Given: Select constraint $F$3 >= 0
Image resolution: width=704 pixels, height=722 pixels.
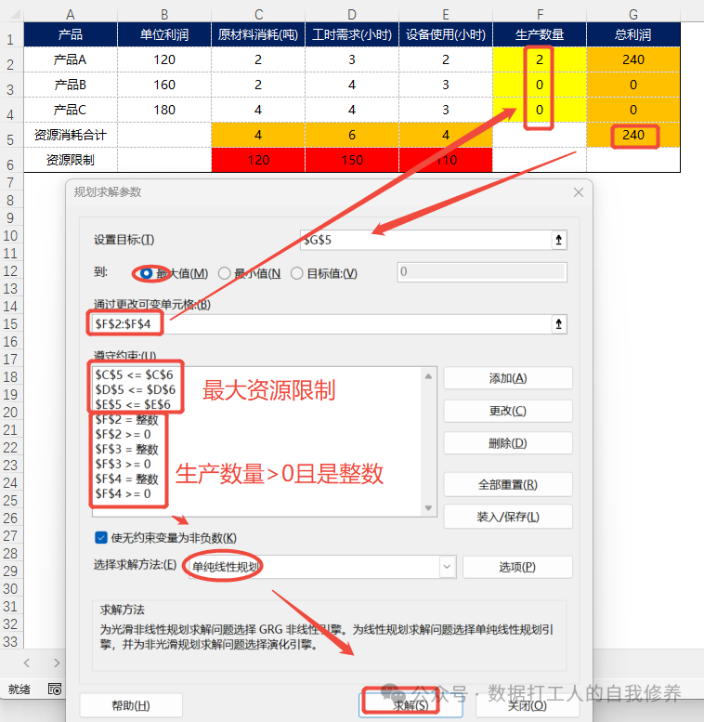Looking at the screenshot, I should [123, 464].
